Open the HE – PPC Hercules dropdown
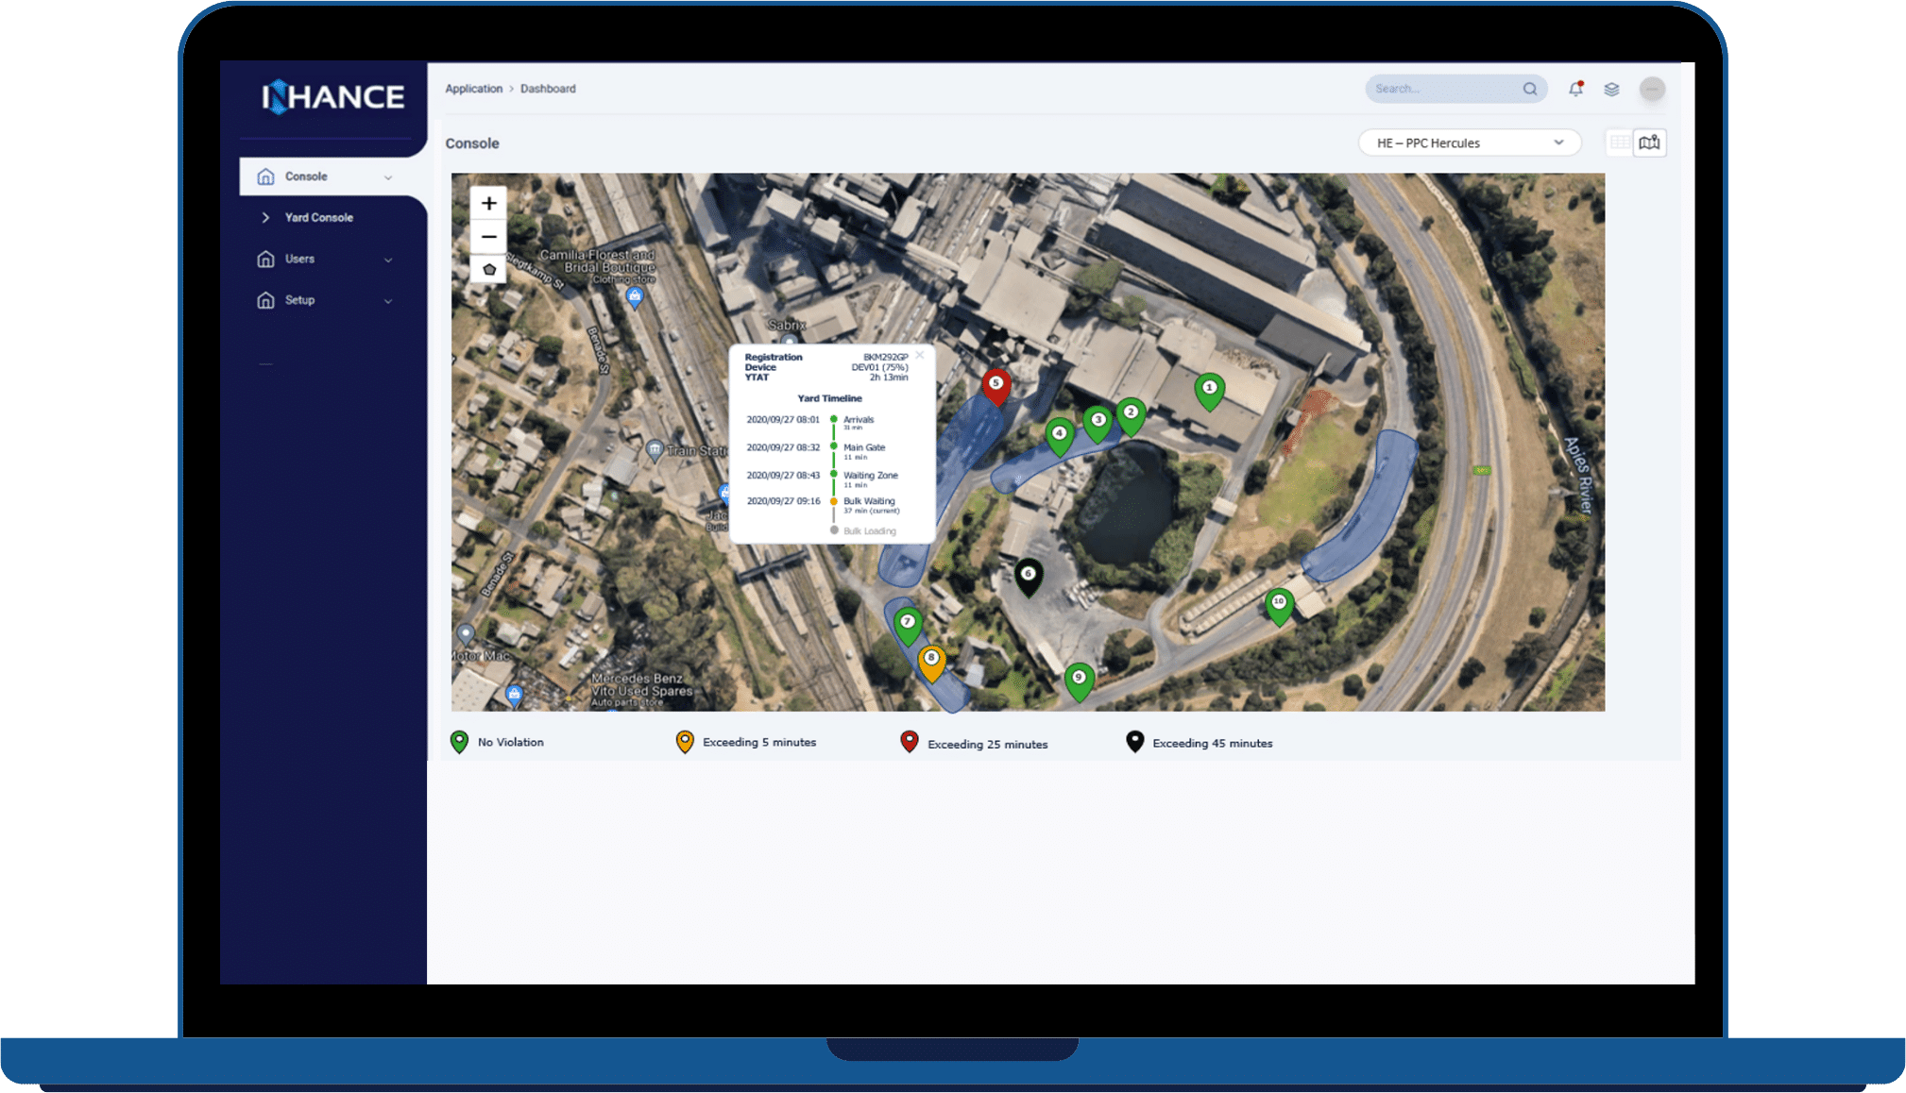The image size is (1906, 1093). click(1469, 143)
